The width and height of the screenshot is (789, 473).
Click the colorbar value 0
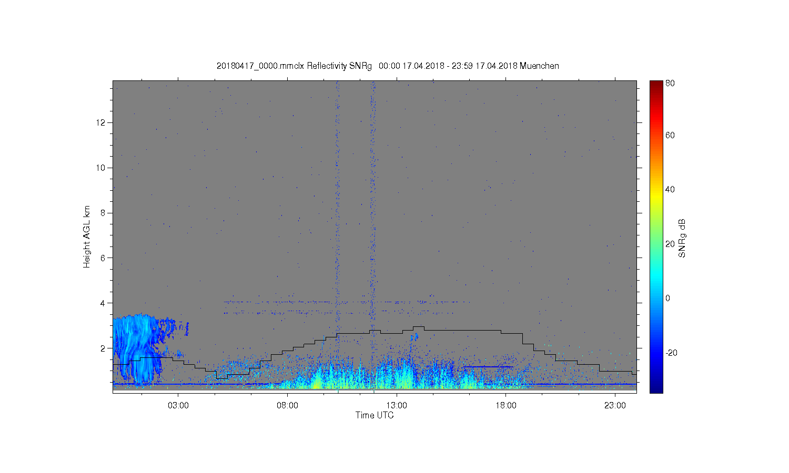click(668, 299)
